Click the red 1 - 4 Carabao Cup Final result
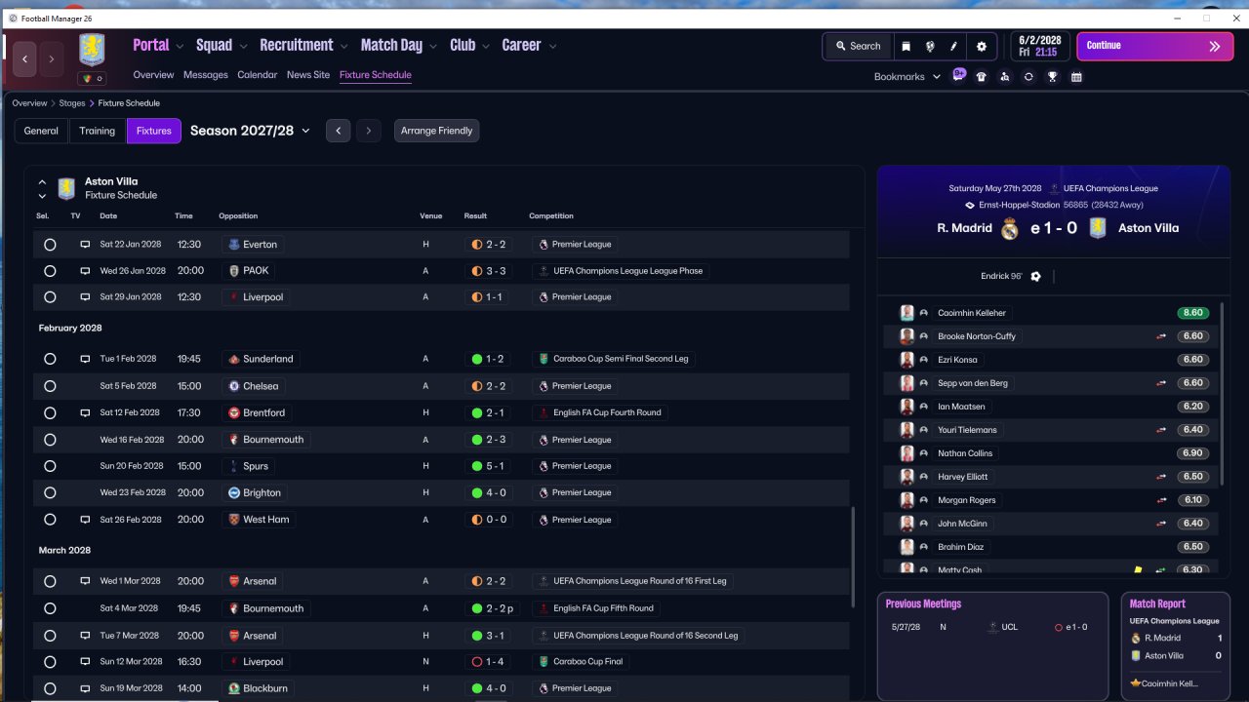This screenshot has width=1249, height=702. 488,662
